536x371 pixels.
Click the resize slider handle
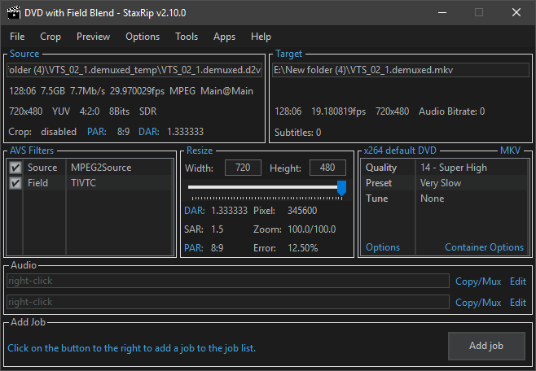point(341,188)
